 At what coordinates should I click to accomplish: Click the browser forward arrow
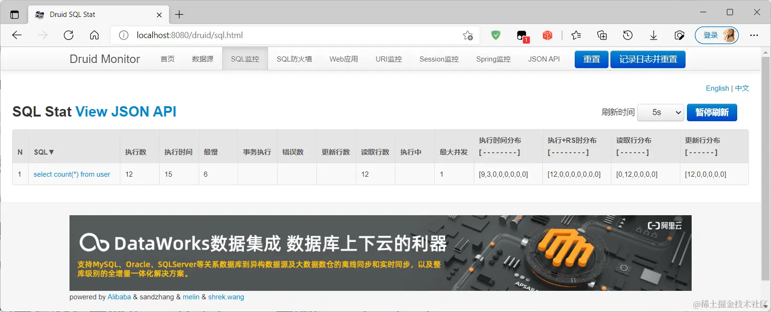coord(43,35)
